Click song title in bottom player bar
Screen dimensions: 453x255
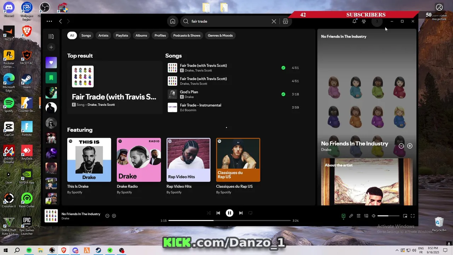81,214
